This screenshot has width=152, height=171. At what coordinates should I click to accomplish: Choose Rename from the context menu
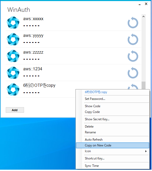[113, 133]
